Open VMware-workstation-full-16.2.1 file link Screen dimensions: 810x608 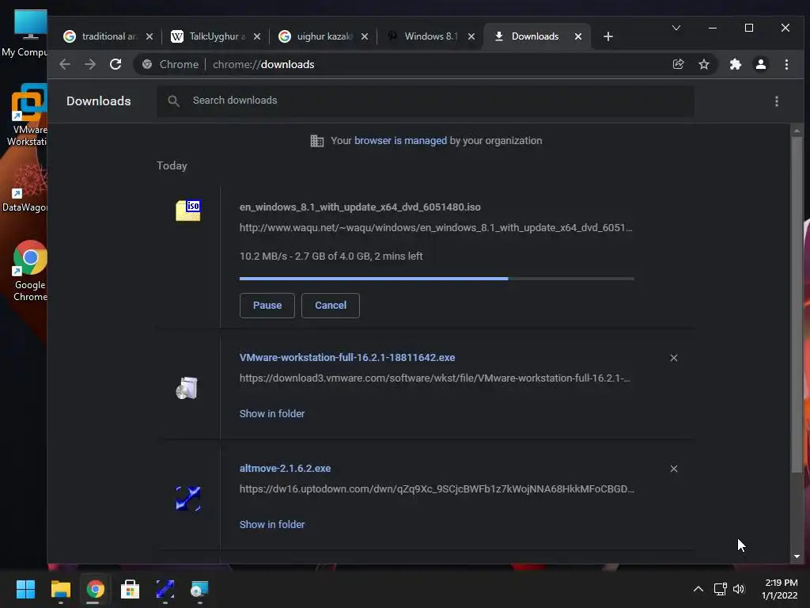pyautogui.click(x=347, y=358)
